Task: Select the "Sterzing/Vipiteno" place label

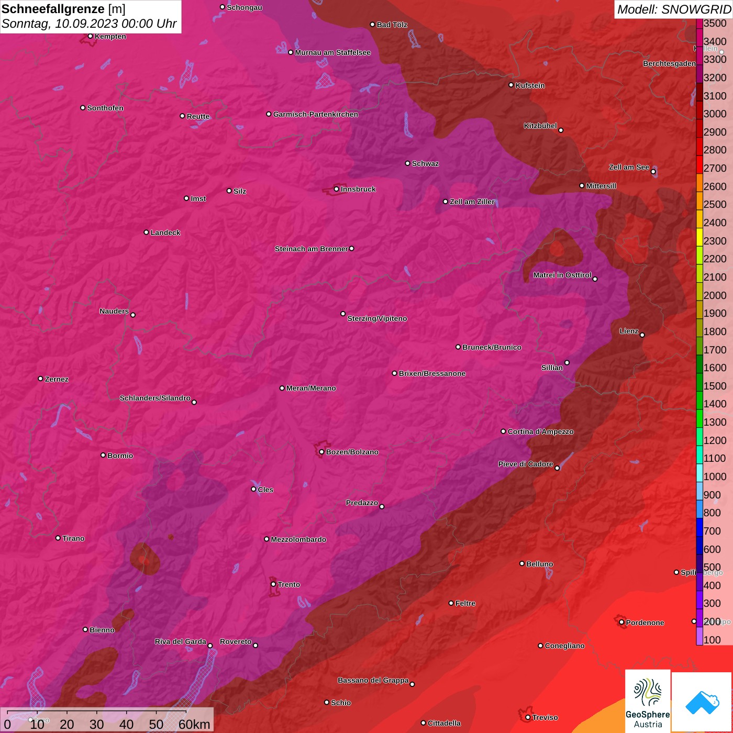Action: click(x=377, y=318)
